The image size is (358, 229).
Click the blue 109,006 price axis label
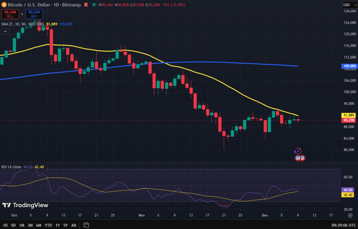pyautogui.click(x=349, y=66)
